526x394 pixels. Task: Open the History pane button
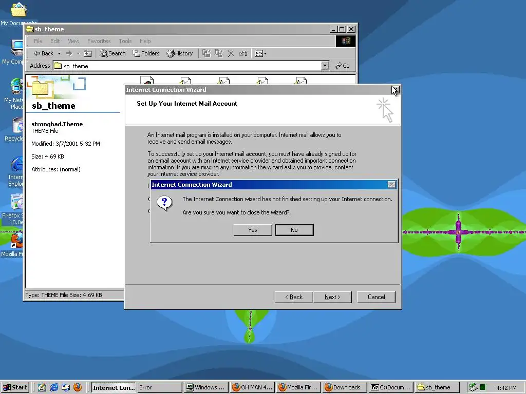[180, 53]
